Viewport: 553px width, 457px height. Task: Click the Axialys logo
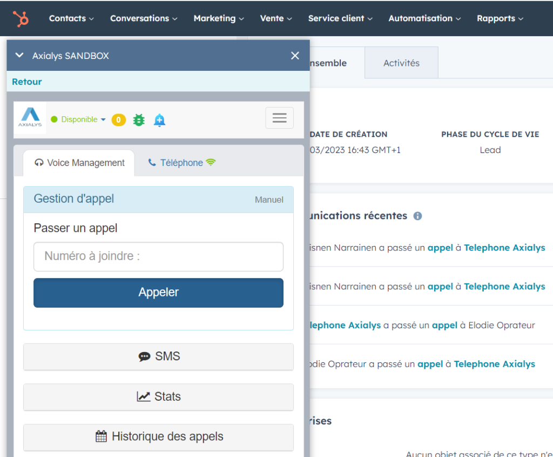click(30, 118)
